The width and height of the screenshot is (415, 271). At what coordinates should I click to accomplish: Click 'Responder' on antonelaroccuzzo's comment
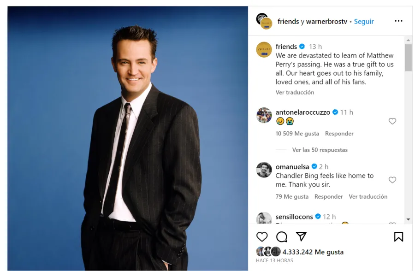(339, 133)
